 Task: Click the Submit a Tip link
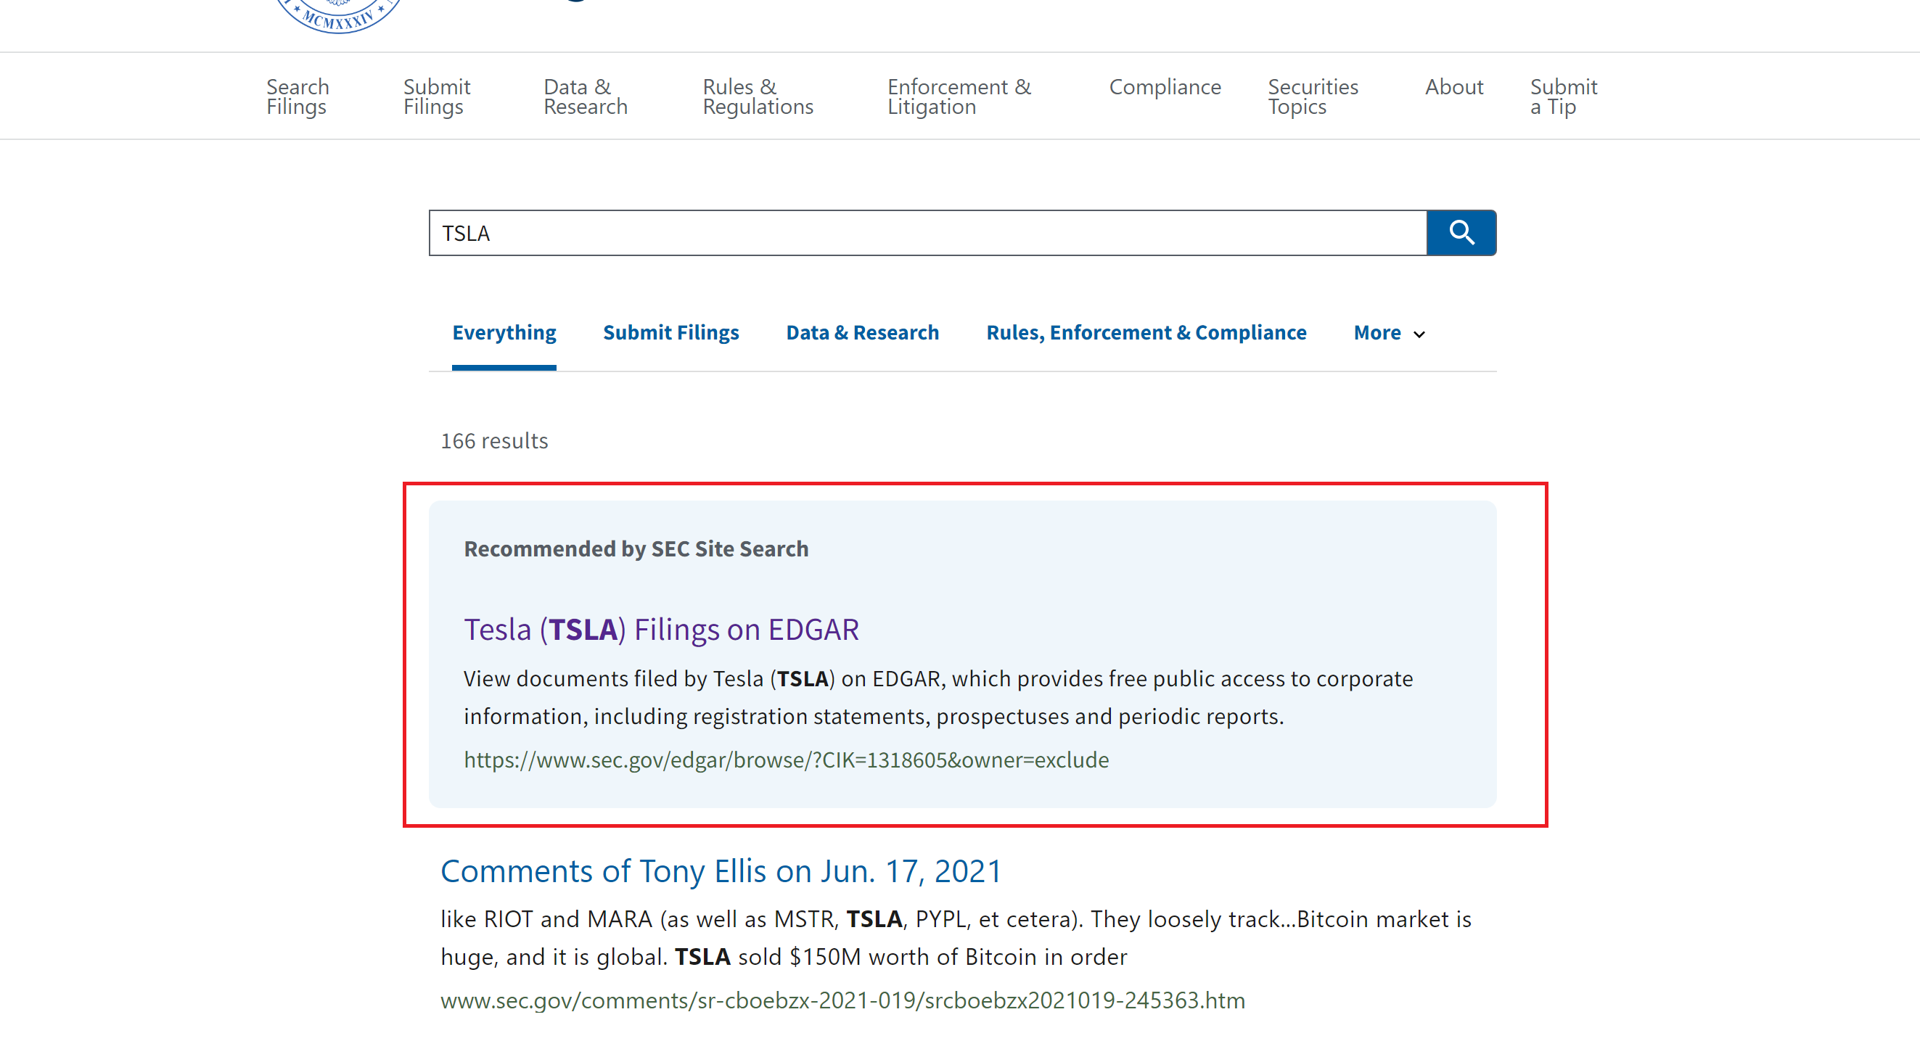tap(1564, 96)
